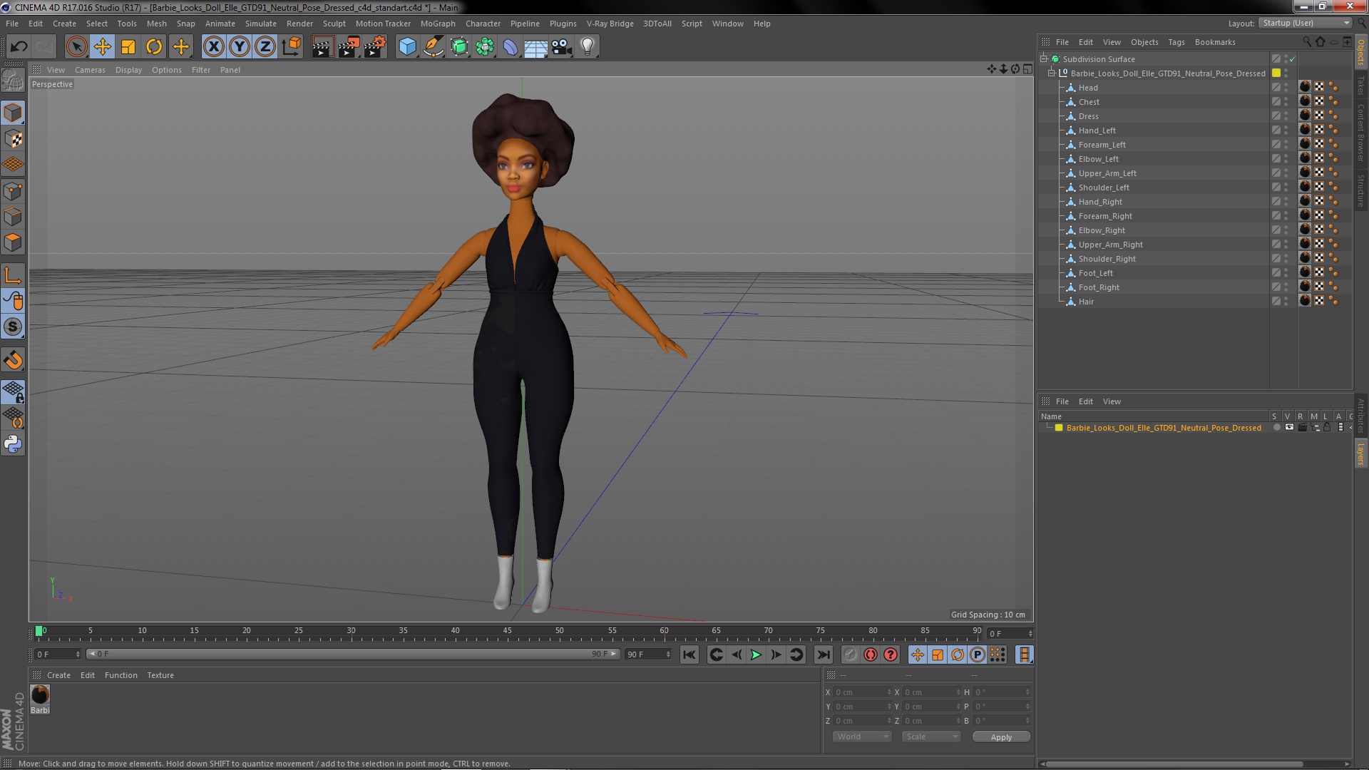Render current view clapper icon
The image size is (1369, 770).
click(x=322, y=47)
